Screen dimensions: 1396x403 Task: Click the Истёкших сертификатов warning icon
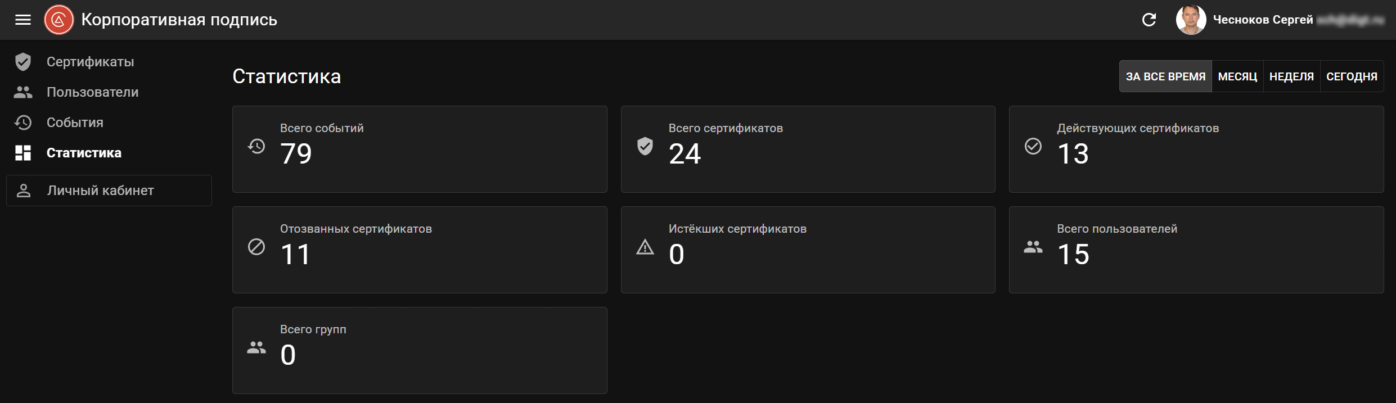(x=645, y=247)
